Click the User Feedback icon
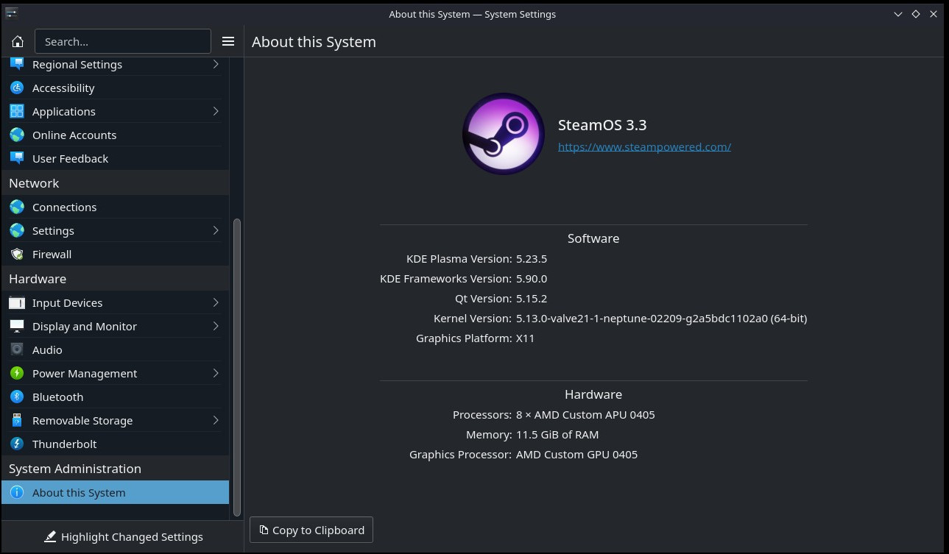This screenshot has height=554, width=949. [17, 158]
